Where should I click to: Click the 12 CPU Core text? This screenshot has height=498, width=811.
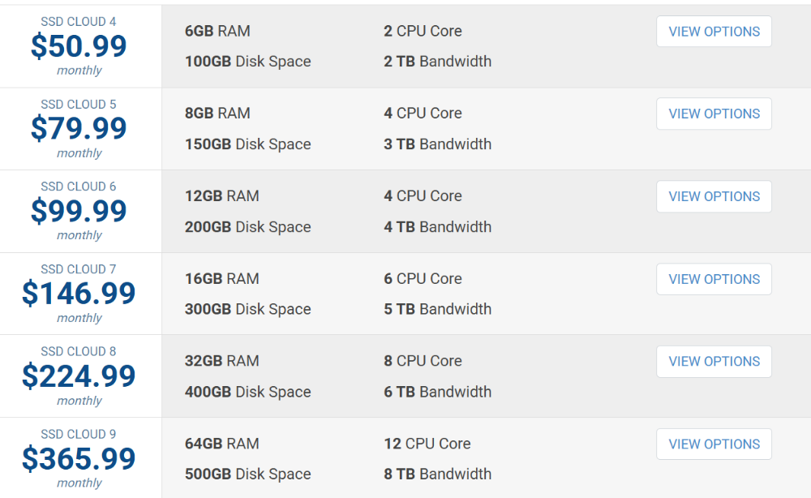point(427,444)
